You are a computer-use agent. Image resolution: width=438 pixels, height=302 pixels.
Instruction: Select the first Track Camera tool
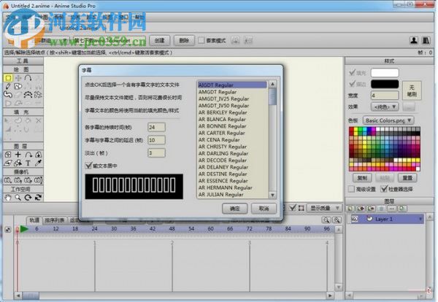click(8, 180)
